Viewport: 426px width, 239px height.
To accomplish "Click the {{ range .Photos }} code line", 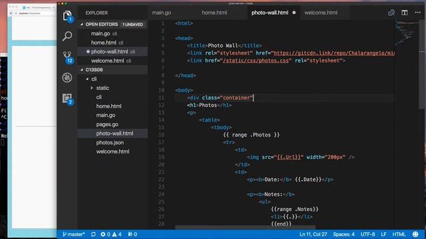I will 252,135.
